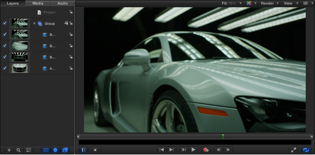Screen dimensions: 315x155
Task: Uncheck the Group layer checkbox
Action: [x=5, y=23]
